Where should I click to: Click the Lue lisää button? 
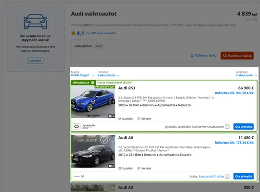coord(35,60)
